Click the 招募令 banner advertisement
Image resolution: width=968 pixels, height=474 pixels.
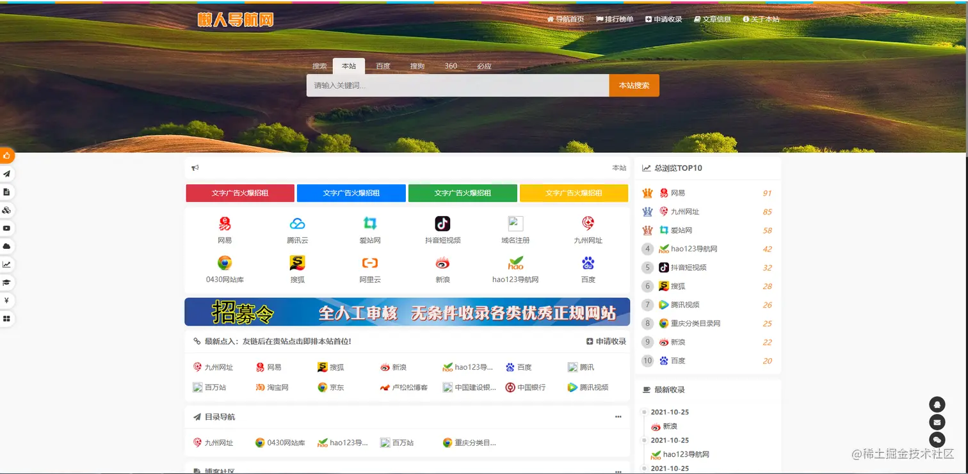(x=407, y=312)
